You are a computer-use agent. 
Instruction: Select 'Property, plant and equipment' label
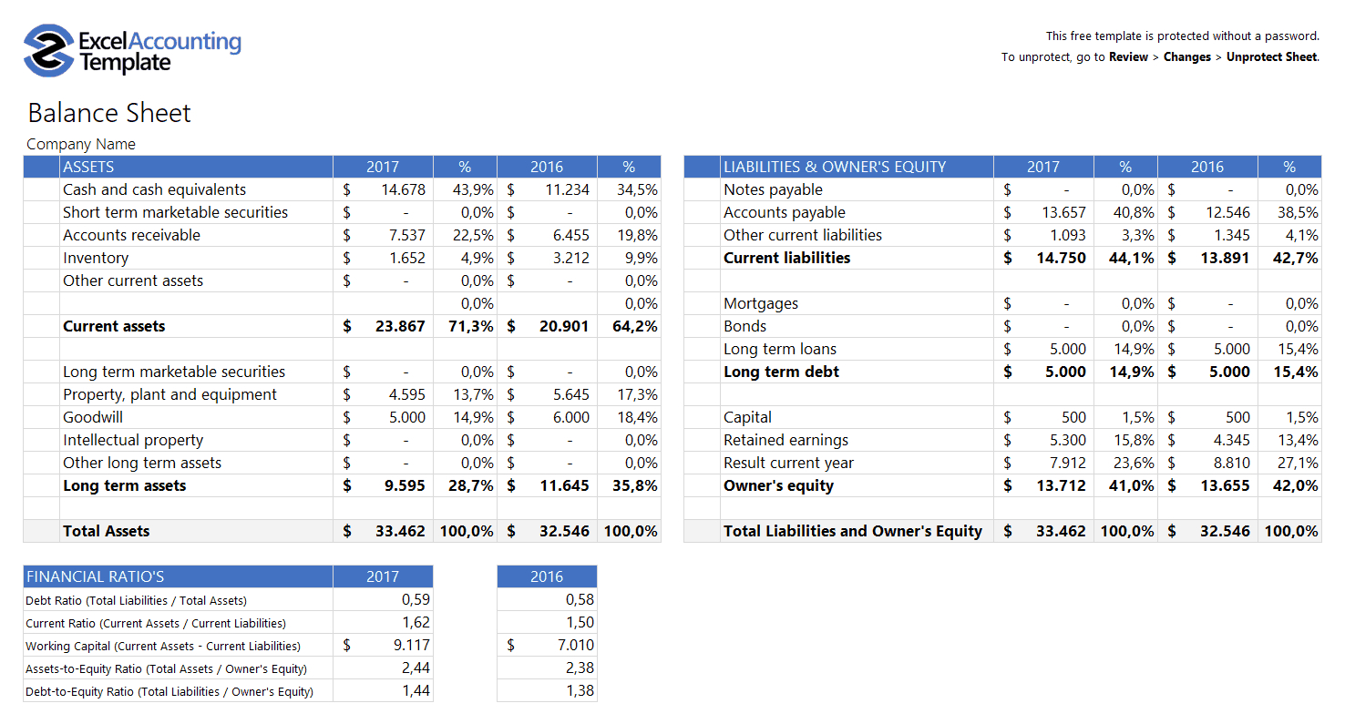pos(169,394)
